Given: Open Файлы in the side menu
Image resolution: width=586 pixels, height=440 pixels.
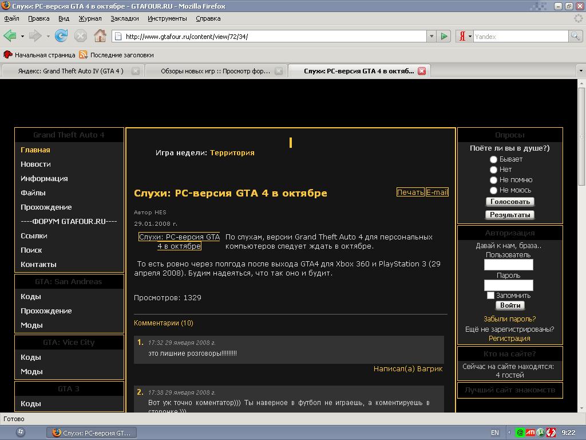Looking at the screenshot, I should pos(33,192).
